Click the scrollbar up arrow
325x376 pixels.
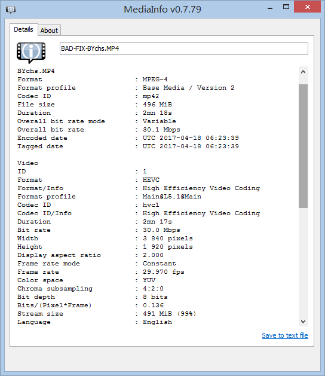point(303,72)
